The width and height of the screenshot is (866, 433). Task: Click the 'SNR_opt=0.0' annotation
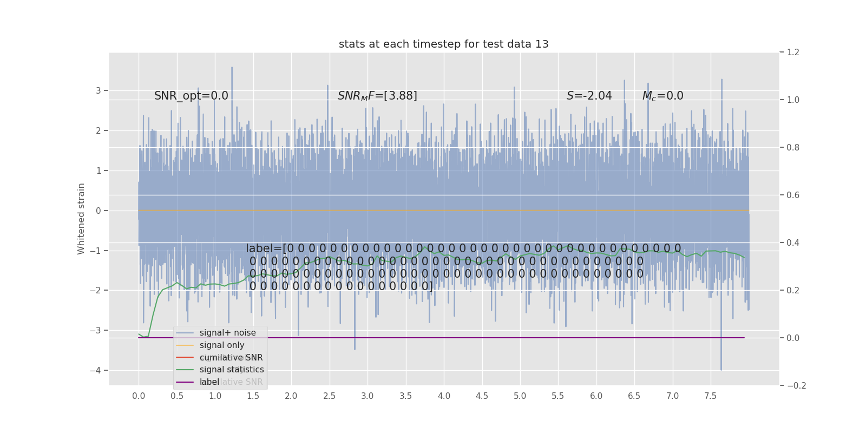pyautogui.click(x=191, y=96)
